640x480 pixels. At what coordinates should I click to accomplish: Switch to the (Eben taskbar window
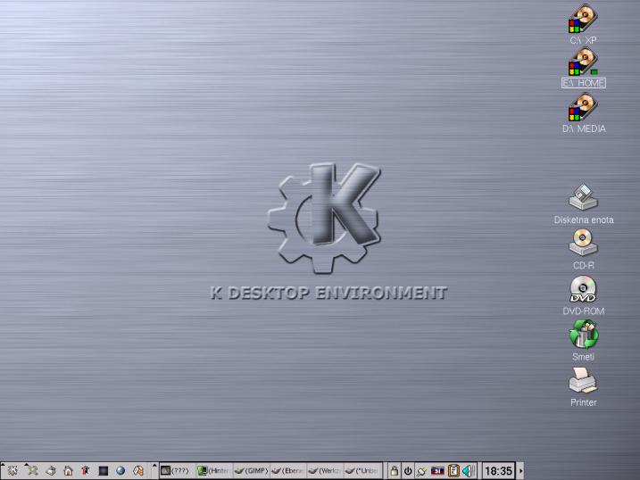287,470
